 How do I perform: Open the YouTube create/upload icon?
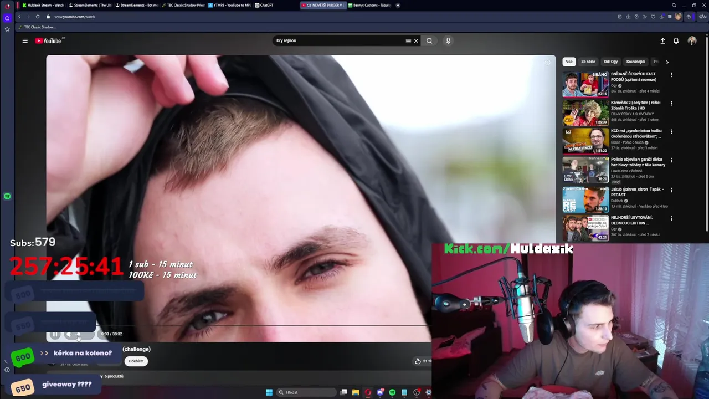[662, 40]
